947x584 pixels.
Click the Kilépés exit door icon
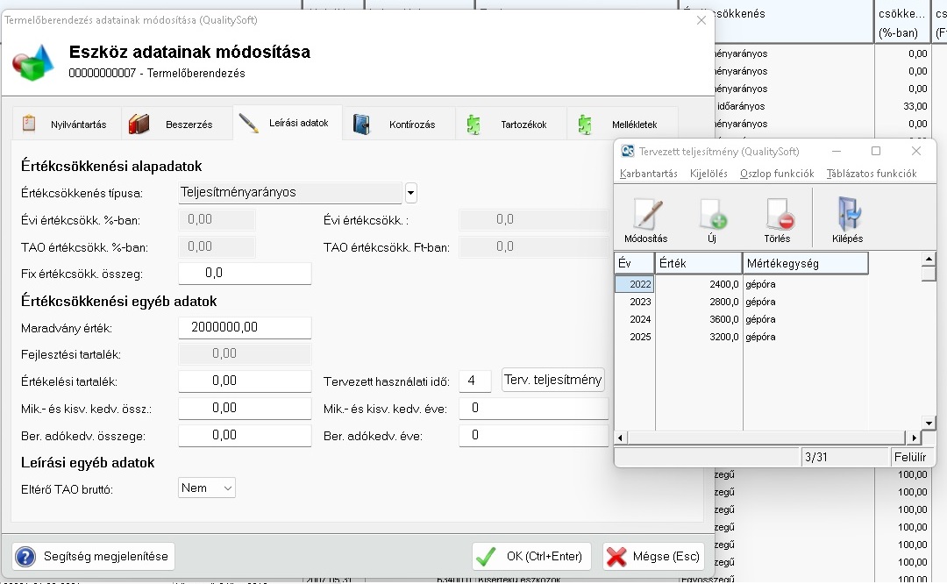(847, 216)
